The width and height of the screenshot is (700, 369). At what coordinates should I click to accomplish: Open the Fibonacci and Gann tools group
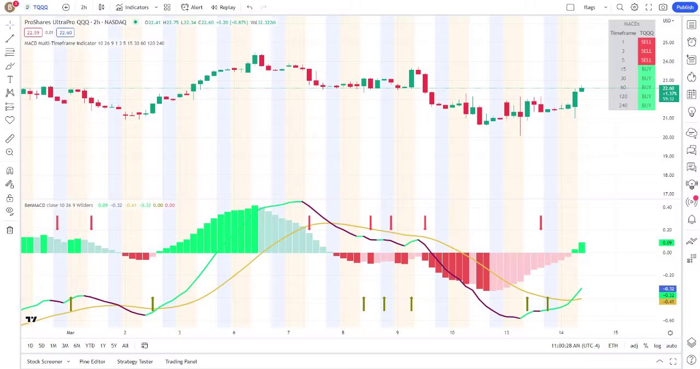[x=9, y=52]
